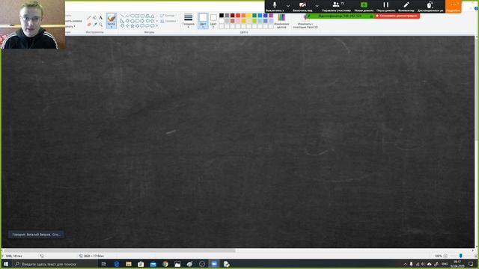
Task: Open the line Thickness dropdown
Action: pyautogui.click(x=188, y=21)
